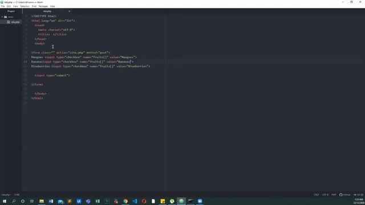The height and width of the screenshot is (205, 365).
Task: Change the CRLF line ending setting
Action: coord(317,195)
